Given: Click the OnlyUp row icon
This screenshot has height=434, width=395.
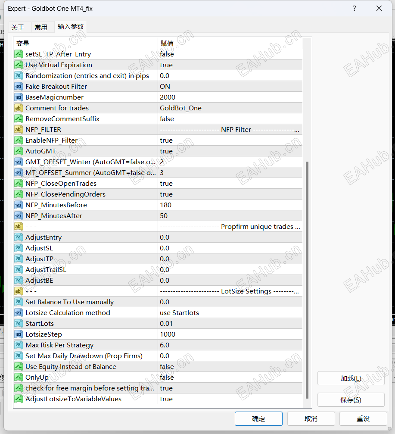Looking at the screenshot, I should [x=19, y=378].
